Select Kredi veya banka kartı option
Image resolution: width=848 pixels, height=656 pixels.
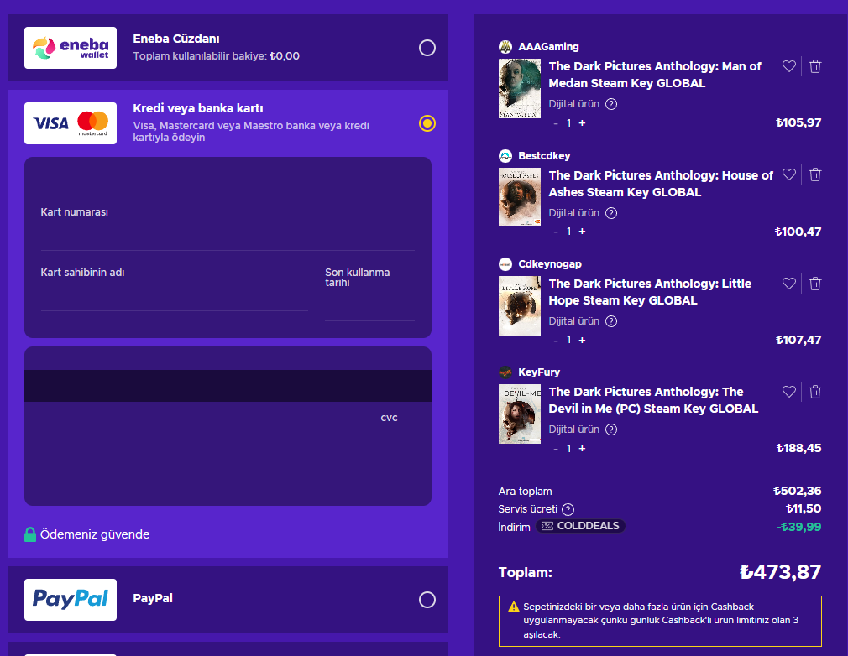(427, 123)
